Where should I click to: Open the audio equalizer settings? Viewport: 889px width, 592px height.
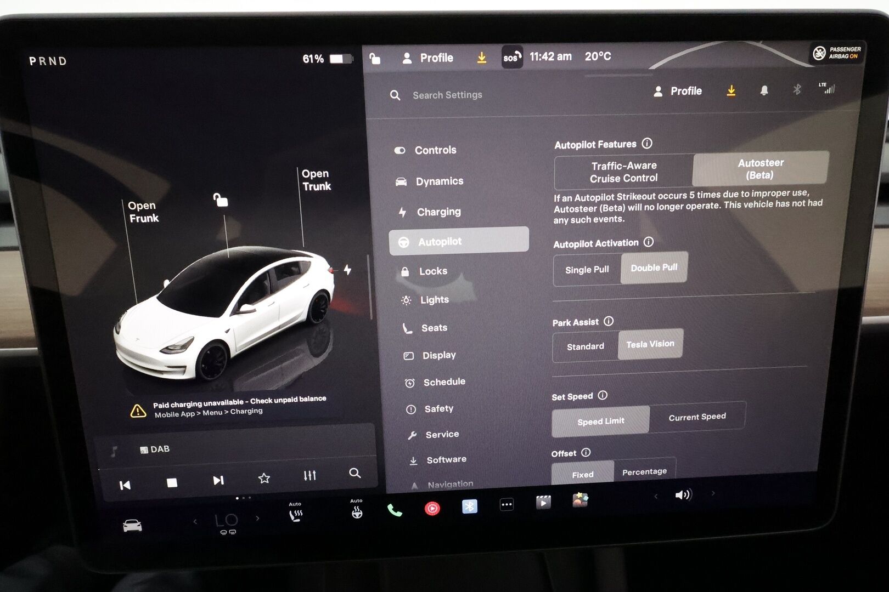(x=310, y=475)
